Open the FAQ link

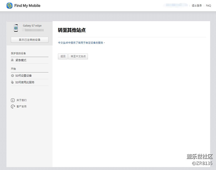pyautogui.click(x=208, y=6)
